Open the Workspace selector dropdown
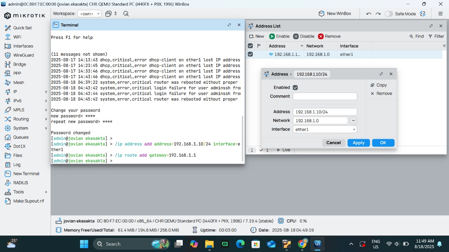 click(89, 14)
